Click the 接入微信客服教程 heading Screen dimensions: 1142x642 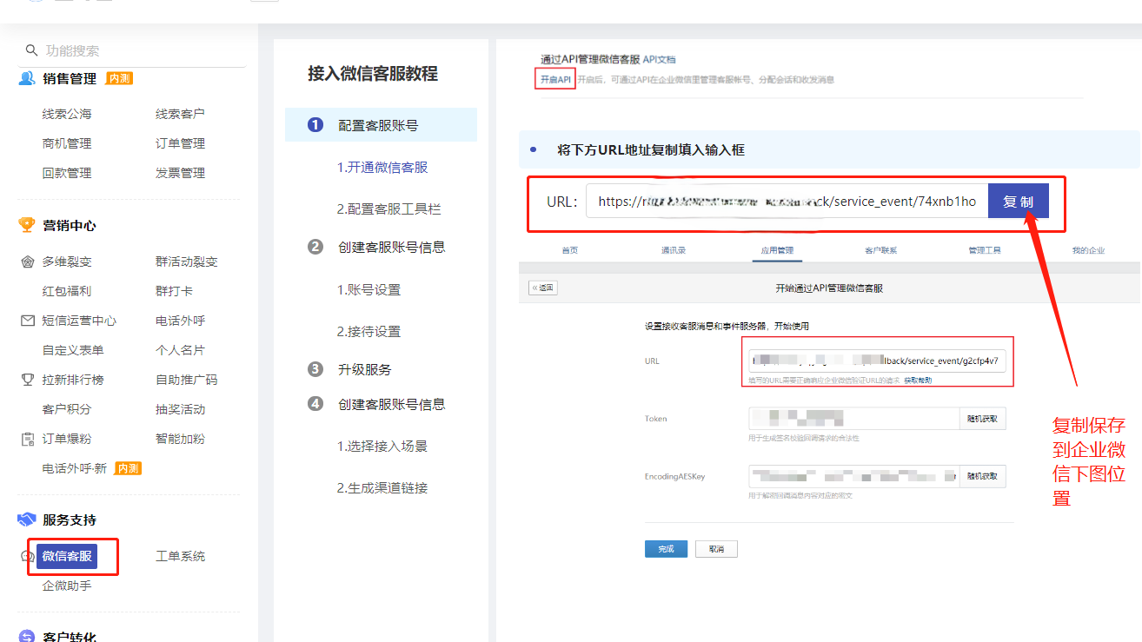click(x=373, y=74)
